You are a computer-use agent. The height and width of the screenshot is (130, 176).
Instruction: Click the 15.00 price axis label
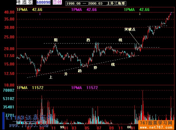point(9,64)
